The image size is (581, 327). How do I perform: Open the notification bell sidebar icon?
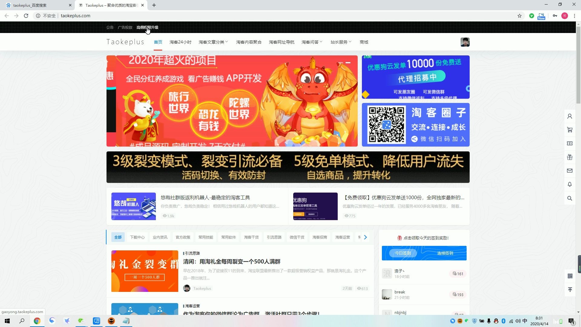tap(570, 184)
